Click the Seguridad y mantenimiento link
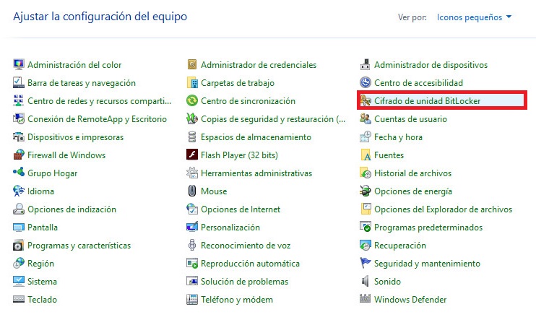This screenshot has height=325, width=536. click(428, 264)
